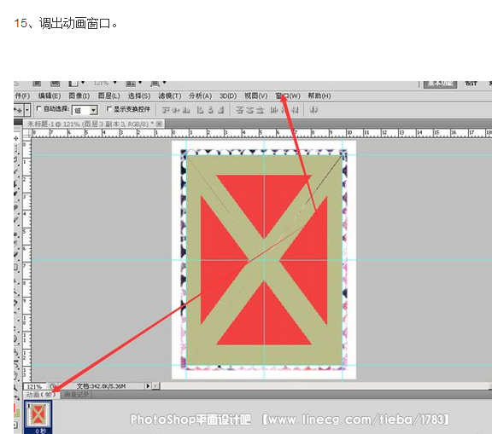Viewport: 492px width, 434px height.
Task: Enable the 自动选择 checkbox
Action: (x=39, y=108)
